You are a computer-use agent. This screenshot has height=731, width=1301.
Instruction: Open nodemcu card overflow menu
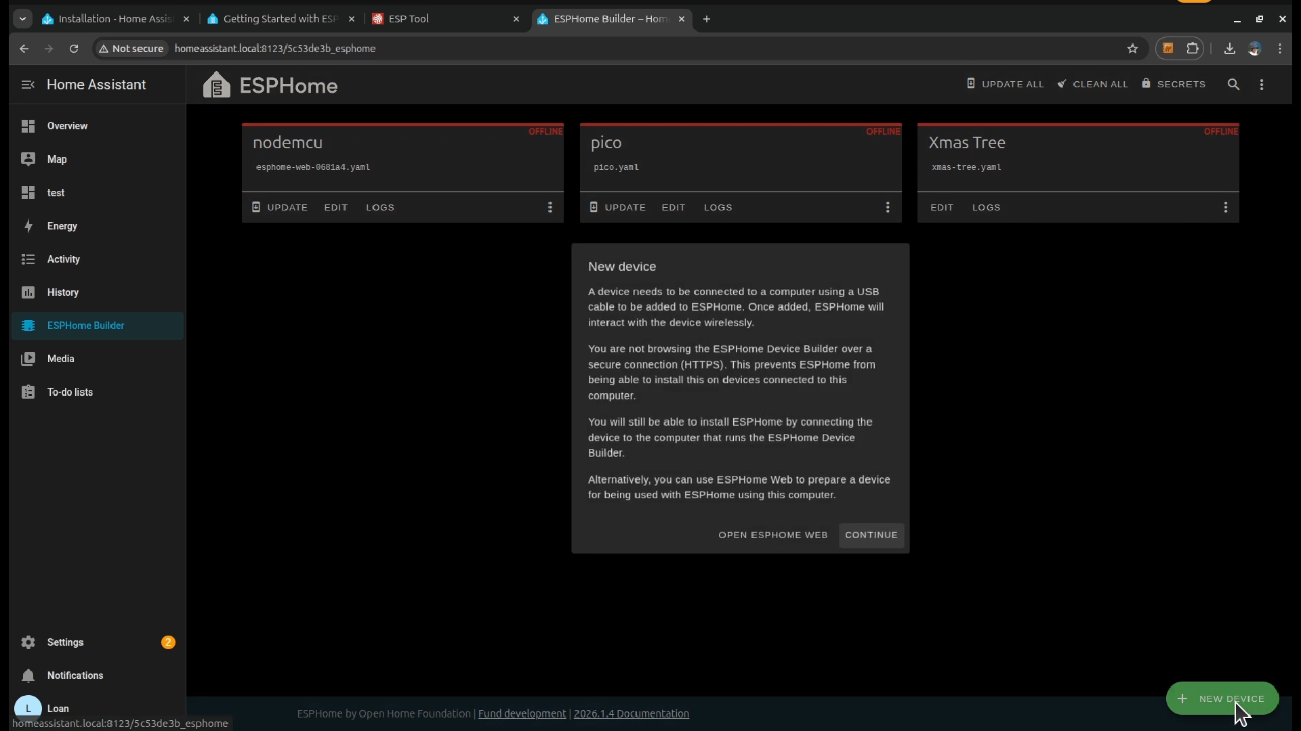550,207
